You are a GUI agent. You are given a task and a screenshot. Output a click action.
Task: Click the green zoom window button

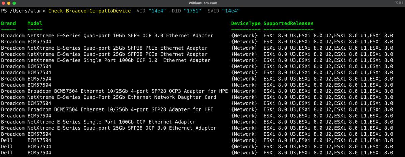14,2
